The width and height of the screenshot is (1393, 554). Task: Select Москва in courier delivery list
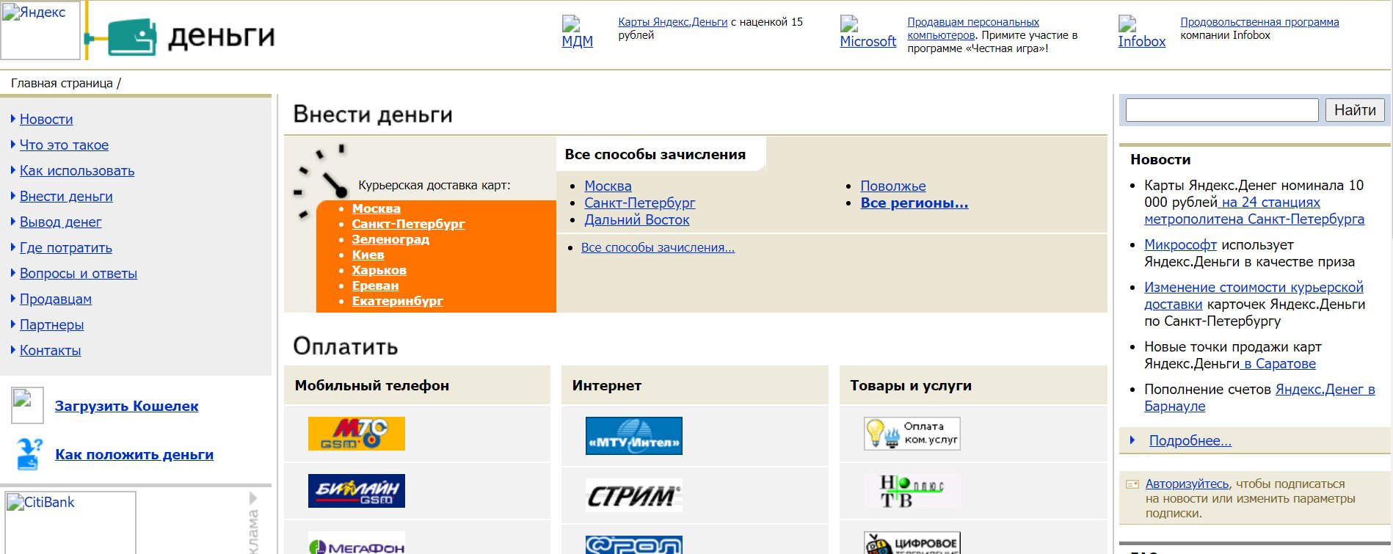click(x=376, y=208)
